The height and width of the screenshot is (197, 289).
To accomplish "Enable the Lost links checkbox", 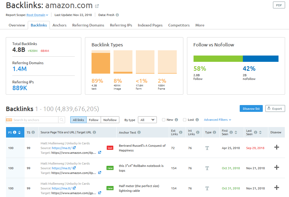I will point(185,120).
